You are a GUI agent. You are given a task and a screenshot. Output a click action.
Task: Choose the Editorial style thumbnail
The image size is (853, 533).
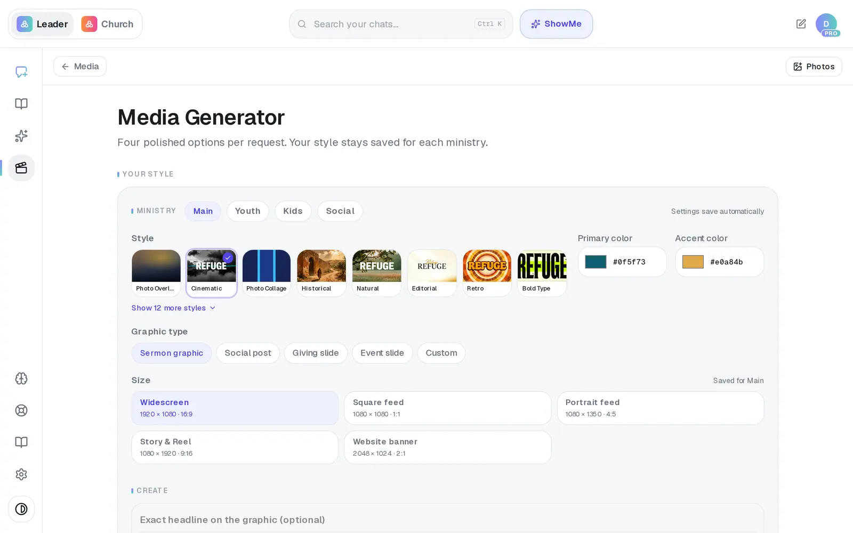tap(432, 273)
